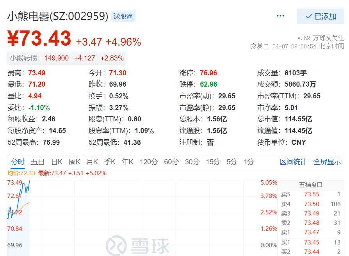Pick the 1分 interval tab
Viewport: 349px width, 256px height.
pos(249,162)
